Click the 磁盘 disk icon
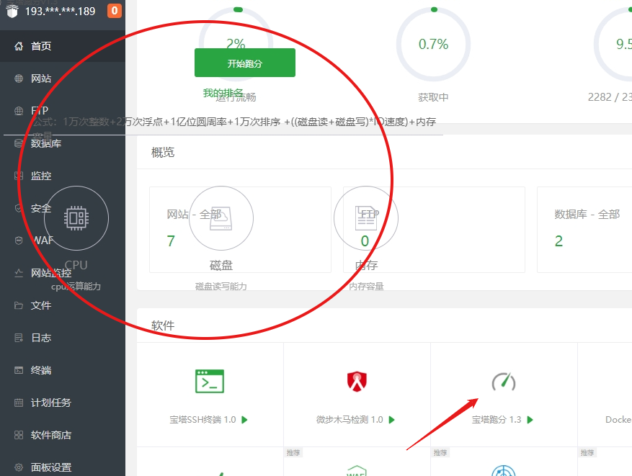 click(221, 218)
